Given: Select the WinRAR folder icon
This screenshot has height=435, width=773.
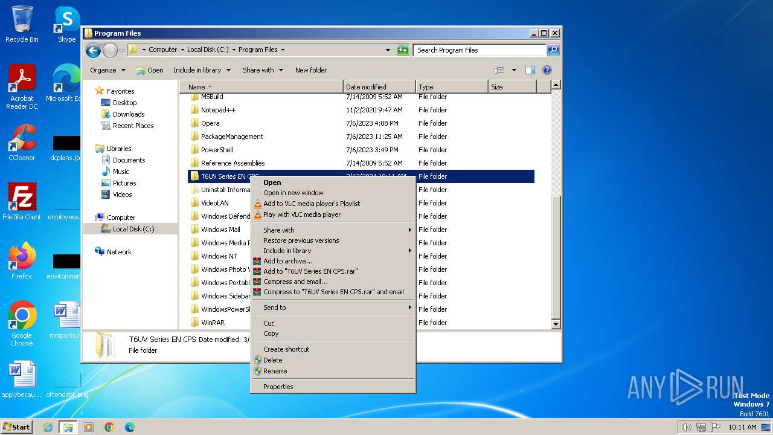Looking at the screenshot, I should (x=194, y=323).
